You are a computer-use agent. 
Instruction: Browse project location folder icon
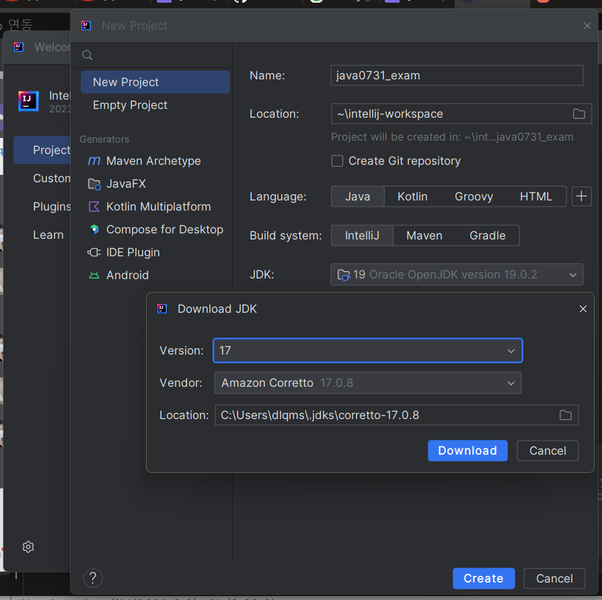(578, 114)
